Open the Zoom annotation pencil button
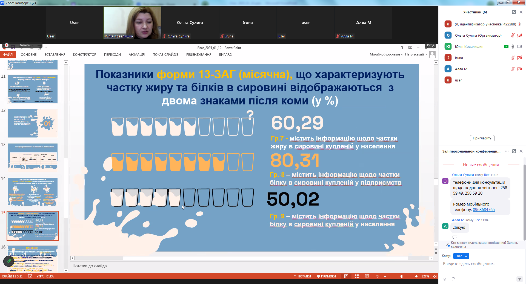Viewport: 526px width, 284px height. pyautogui.click(x=9, y=261)
